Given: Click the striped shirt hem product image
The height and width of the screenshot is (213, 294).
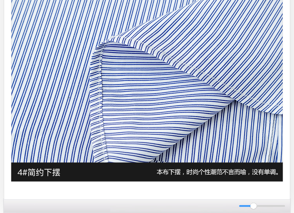Looking at the screenshot, I should (x=147, y=81).
